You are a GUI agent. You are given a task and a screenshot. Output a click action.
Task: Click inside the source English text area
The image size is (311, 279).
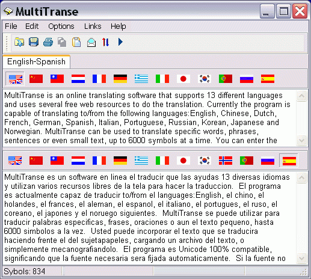pyautogui.click(x=149, y=118)
